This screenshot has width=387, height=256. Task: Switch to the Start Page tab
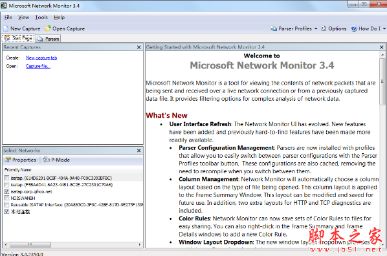pyautogui.click(x=19, y=38)
